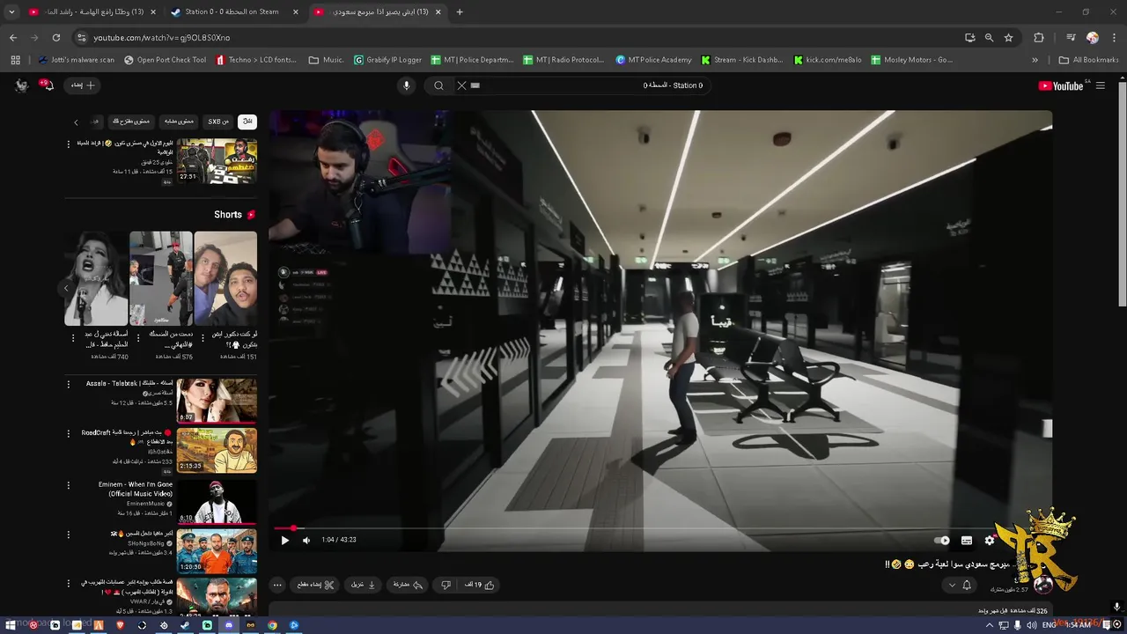Open options menu for RoadCraft video
1127x634 pixels.
[69, 434]
